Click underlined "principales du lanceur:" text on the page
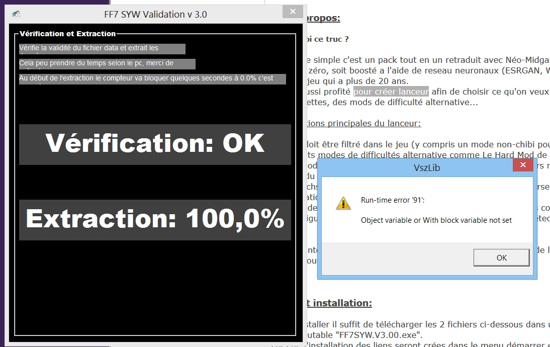Viewport: 550px width, 347px height. coord(374,123)
